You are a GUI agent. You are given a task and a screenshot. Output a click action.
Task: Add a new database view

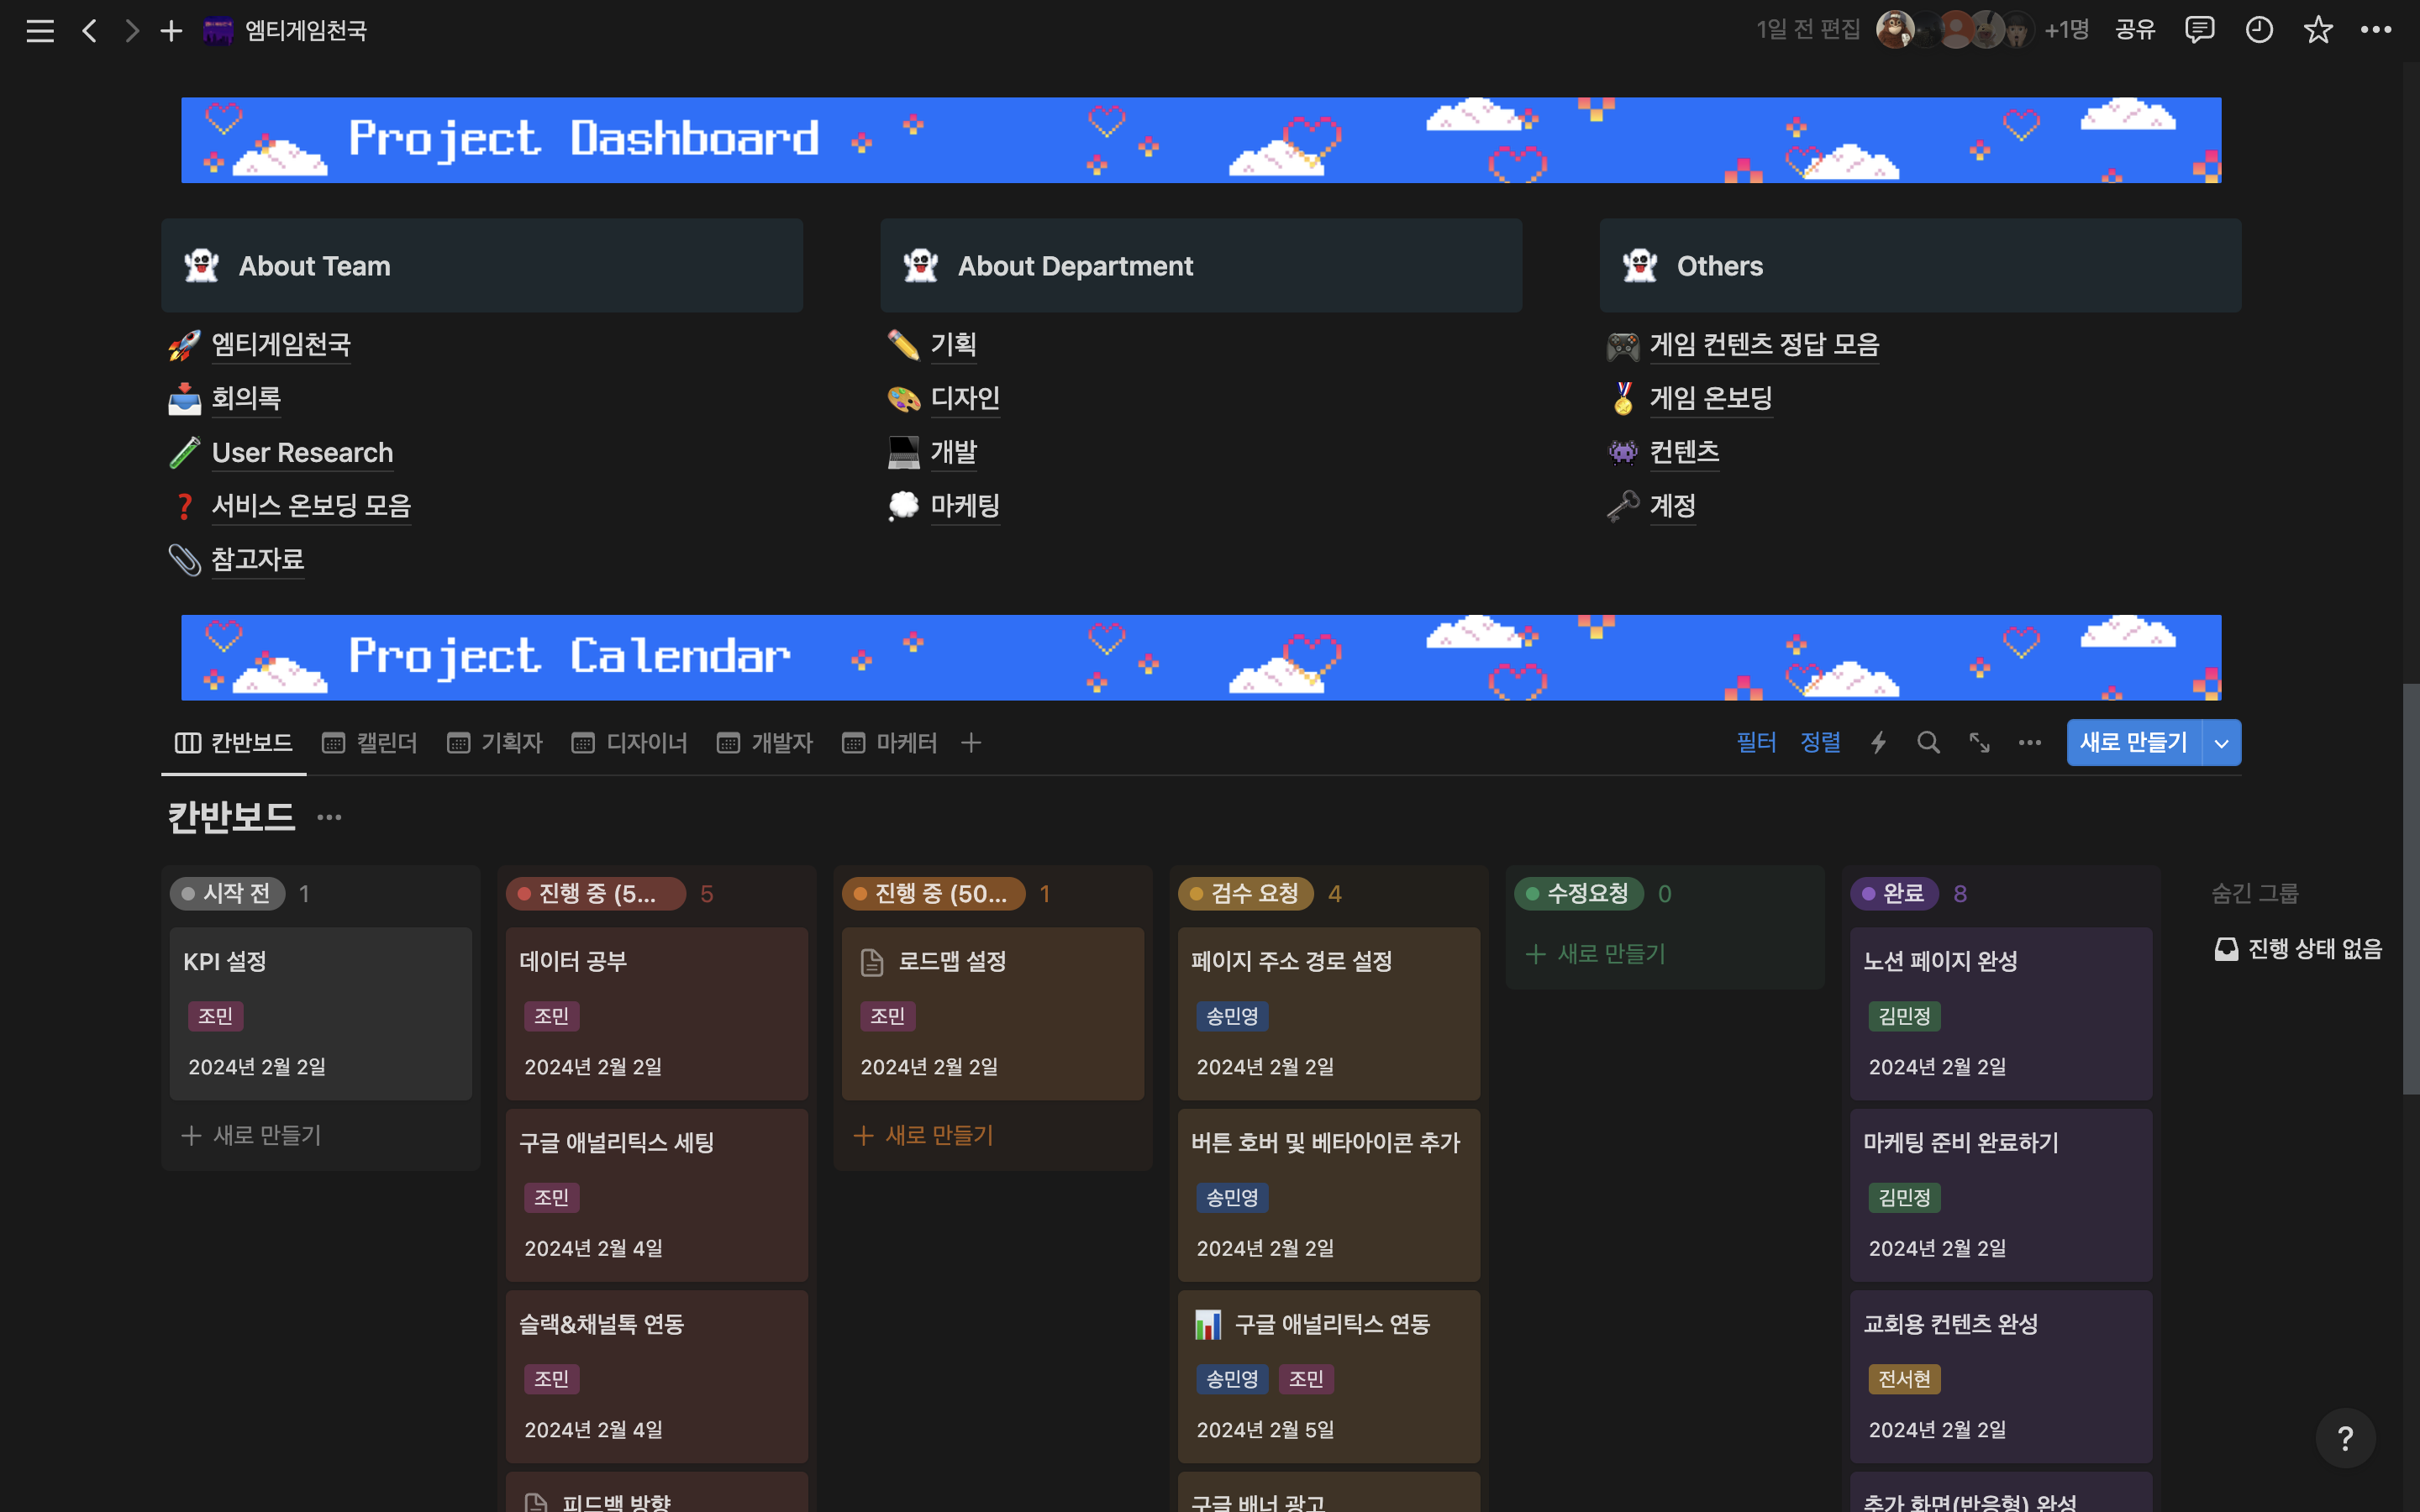[971, 743]
